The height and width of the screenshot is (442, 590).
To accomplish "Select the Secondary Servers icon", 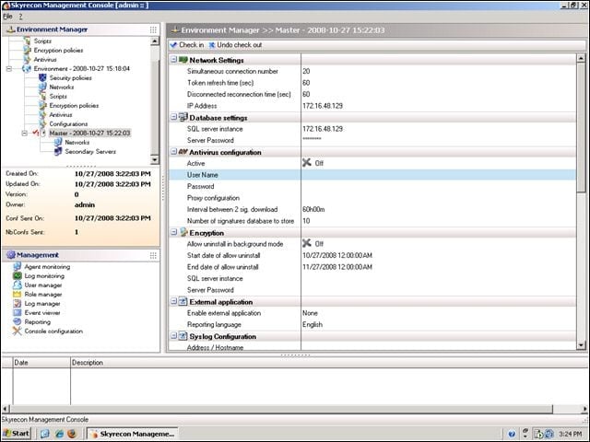I will pyautogui.click(x=58, y=151).
